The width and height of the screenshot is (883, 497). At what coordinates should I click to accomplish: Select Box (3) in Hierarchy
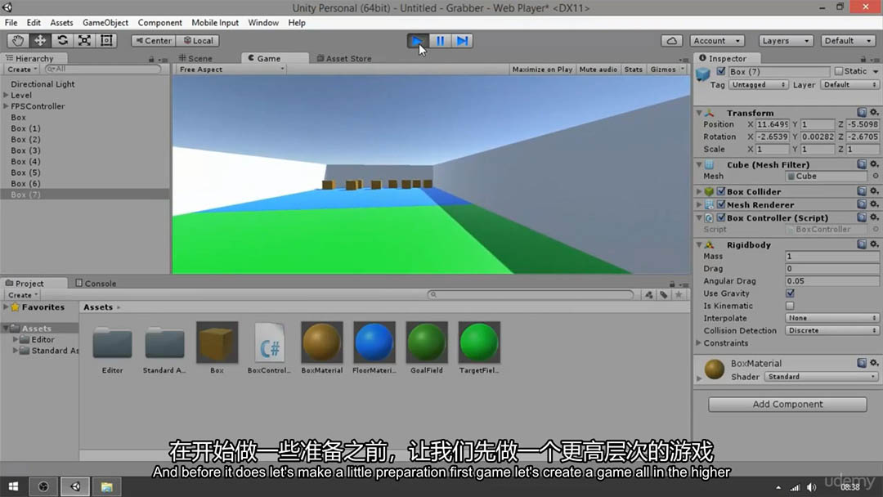pos(26,150)
